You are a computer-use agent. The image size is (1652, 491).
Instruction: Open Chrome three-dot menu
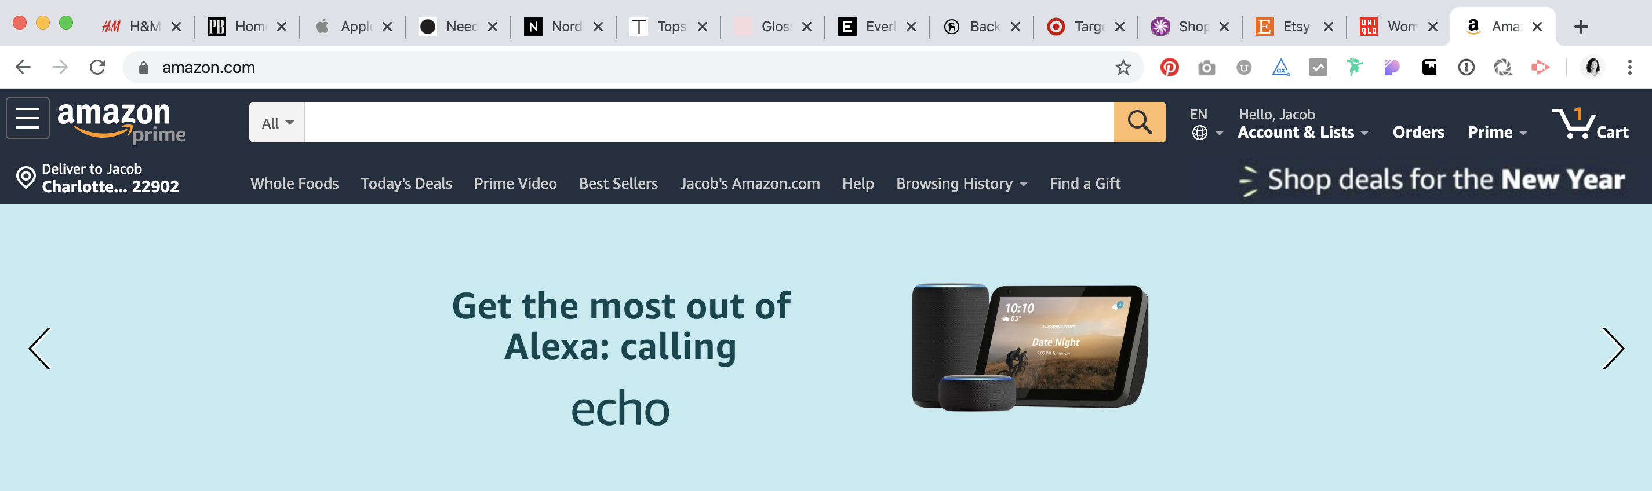(x=1629, y=67)
